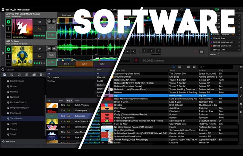Screen dimensions: 243x156
Task: Start deck B with its play/pause button
Action: click(x=51, y=62)
